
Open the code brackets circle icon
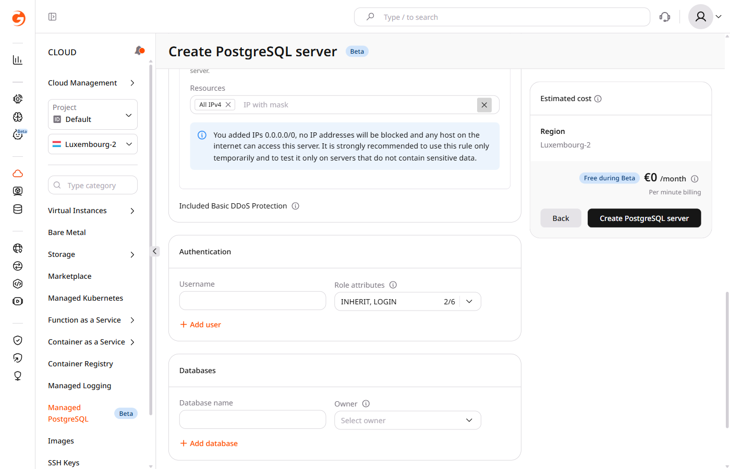[x=18, y=284]
